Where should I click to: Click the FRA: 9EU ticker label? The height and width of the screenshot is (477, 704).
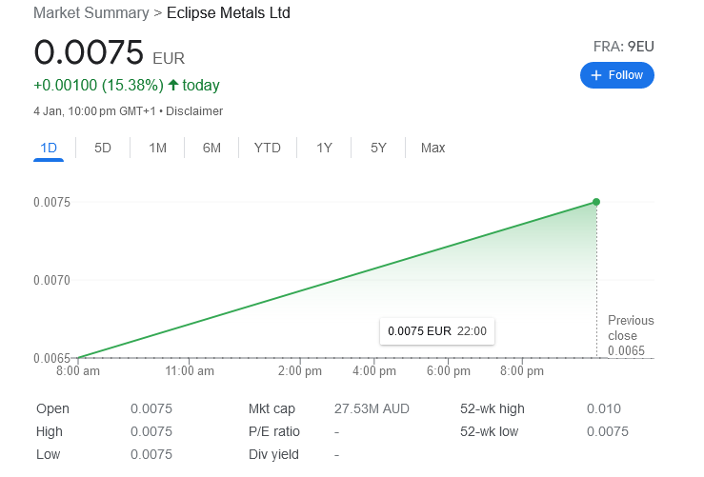point(624,47)
